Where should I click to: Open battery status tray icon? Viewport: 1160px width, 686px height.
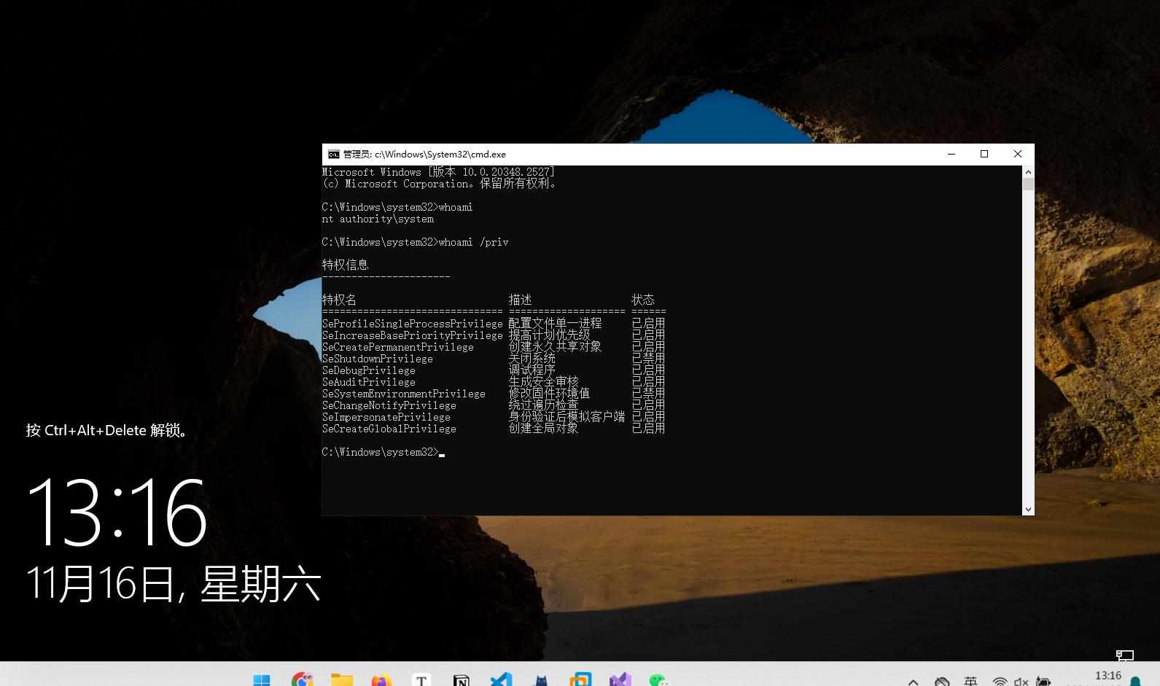click(1043, 682)
